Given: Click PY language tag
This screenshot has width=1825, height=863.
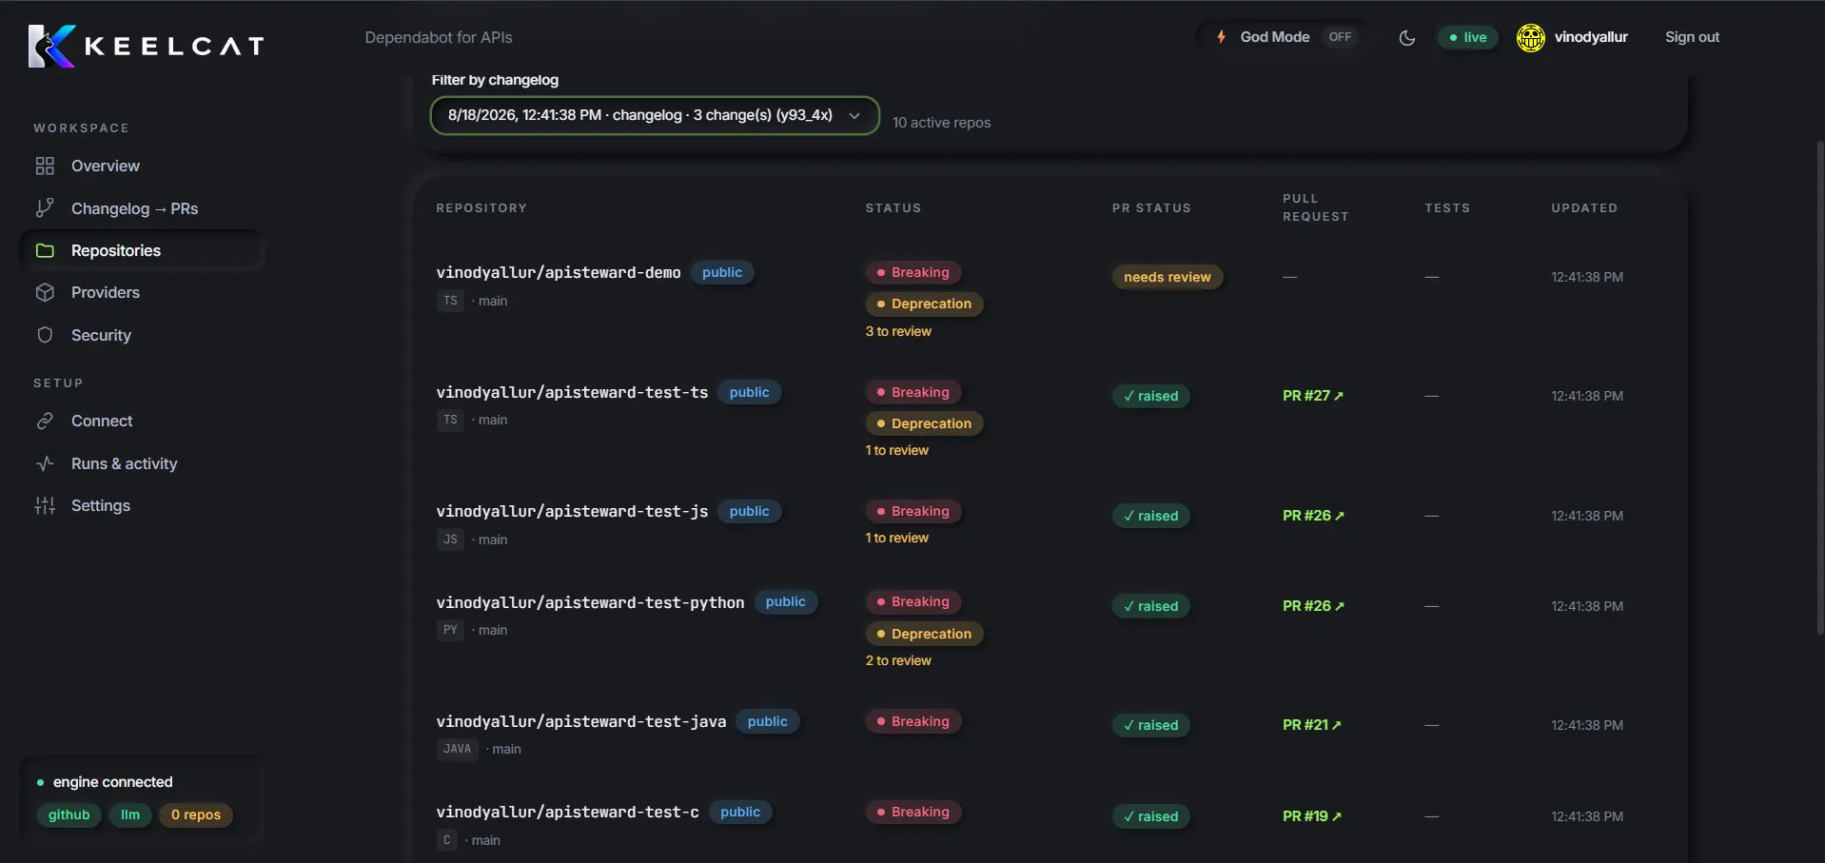Looking at the screenshot, I should (x=450, y=630).
